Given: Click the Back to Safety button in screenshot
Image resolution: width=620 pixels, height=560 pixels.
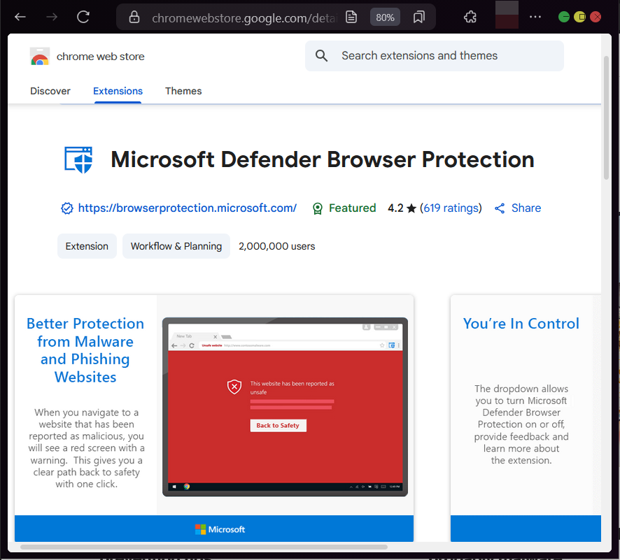Looking at the screenshot, I should pos(278,425).
